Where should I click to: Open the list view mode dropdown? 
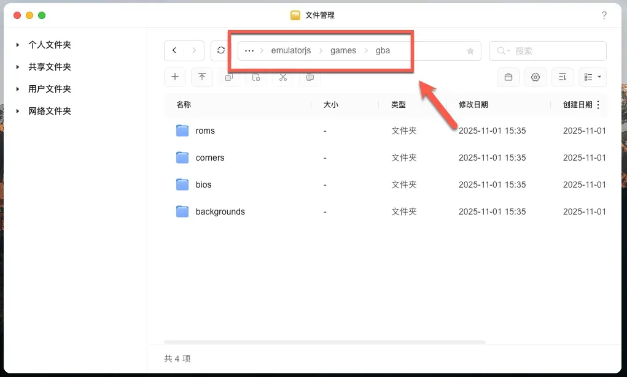point(592,77)
